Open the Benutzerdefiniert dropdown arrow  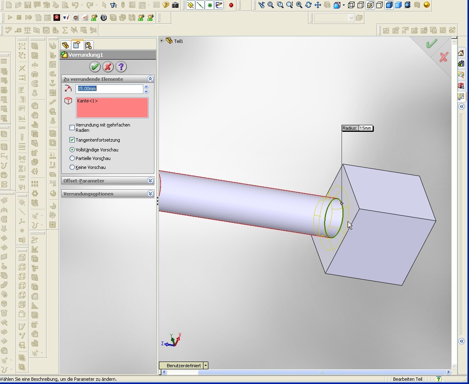click(x=205, y=366)
